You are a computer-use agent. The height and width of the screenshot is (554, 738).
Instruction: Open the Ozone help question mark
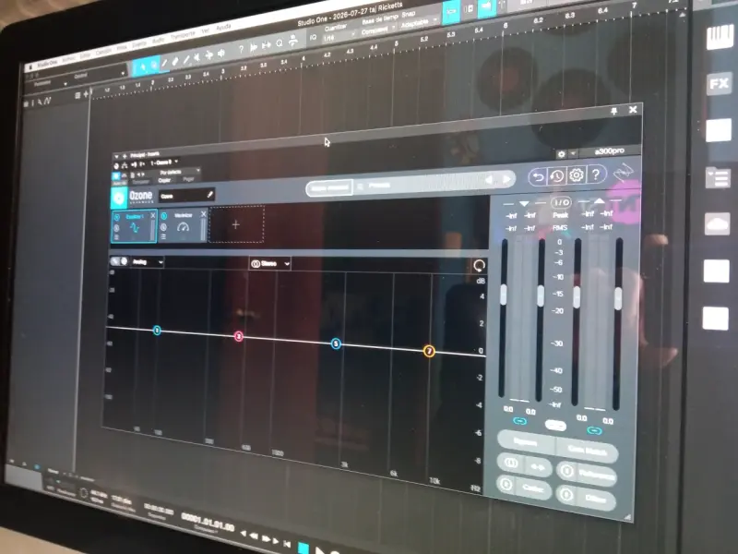pyautogui.click(x=596, y=175)
